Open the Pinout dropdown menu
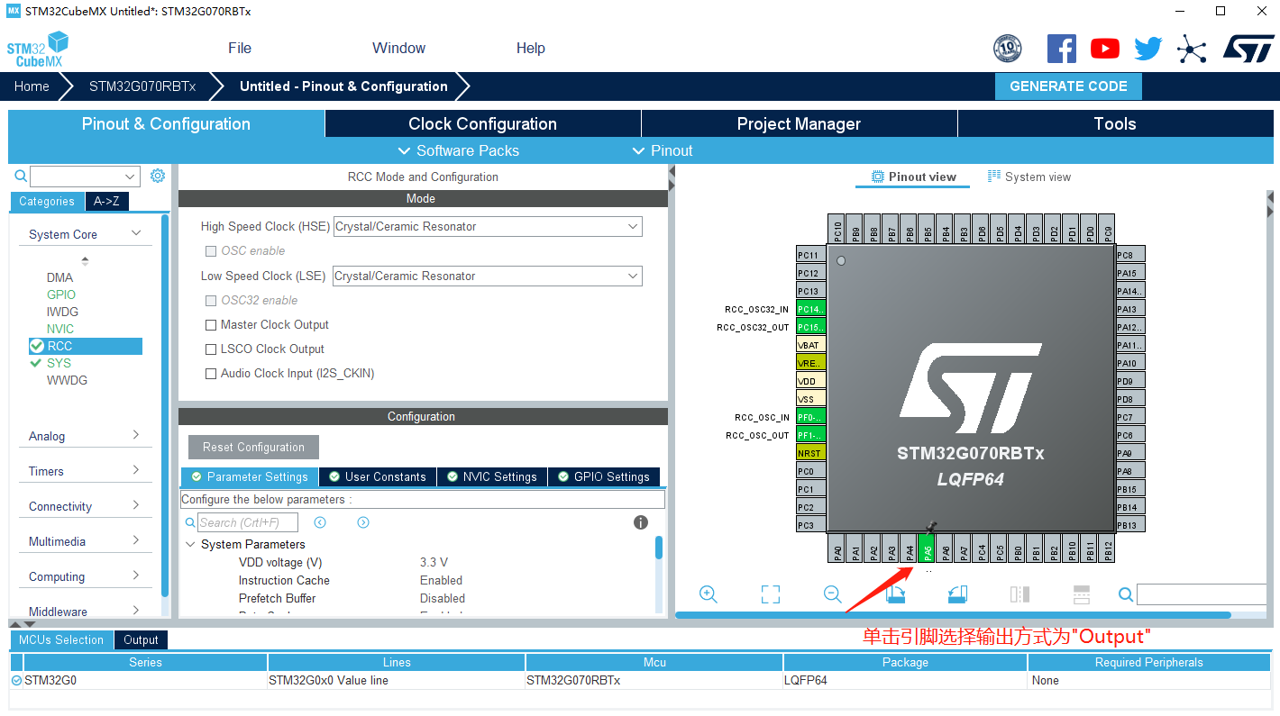Screen dimensions: 1280x716 pos(663,150)
